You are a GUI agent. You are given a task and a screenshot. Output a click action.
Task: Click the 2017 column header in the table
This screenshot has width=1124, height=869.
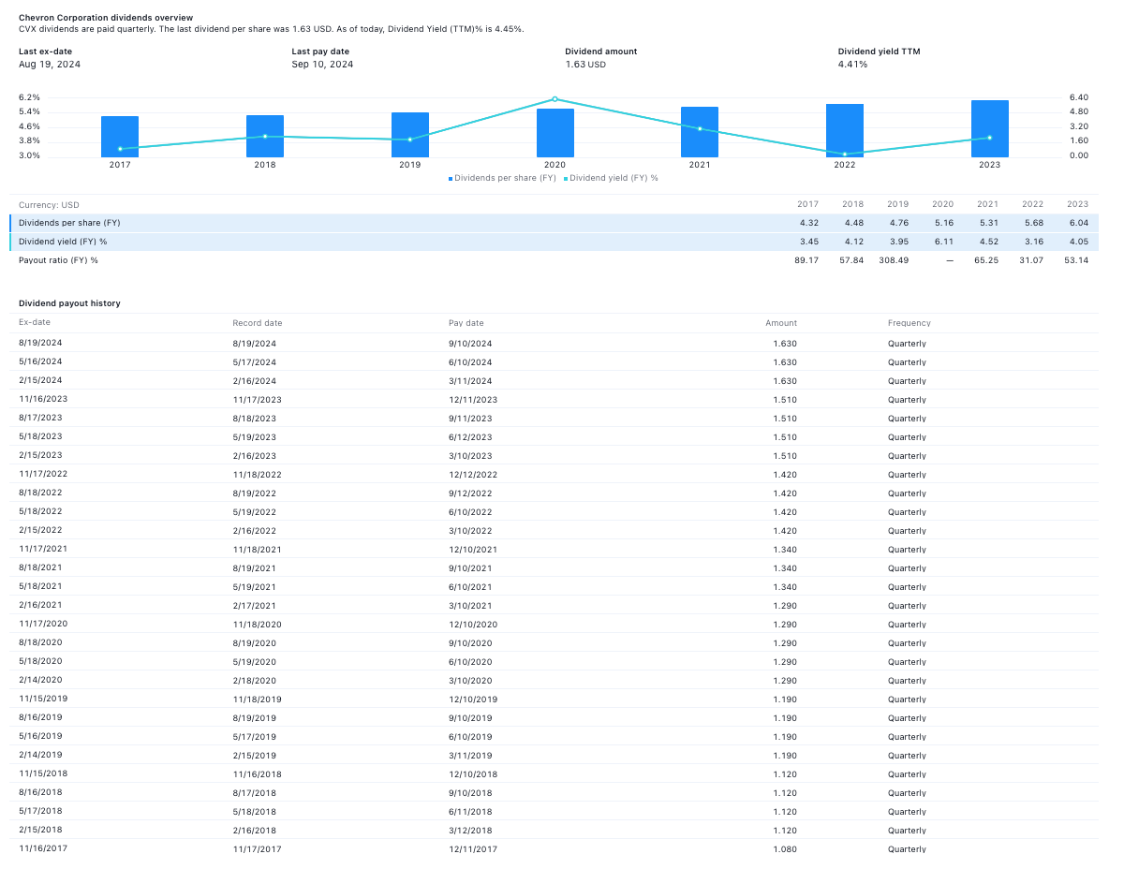point(807,204)
